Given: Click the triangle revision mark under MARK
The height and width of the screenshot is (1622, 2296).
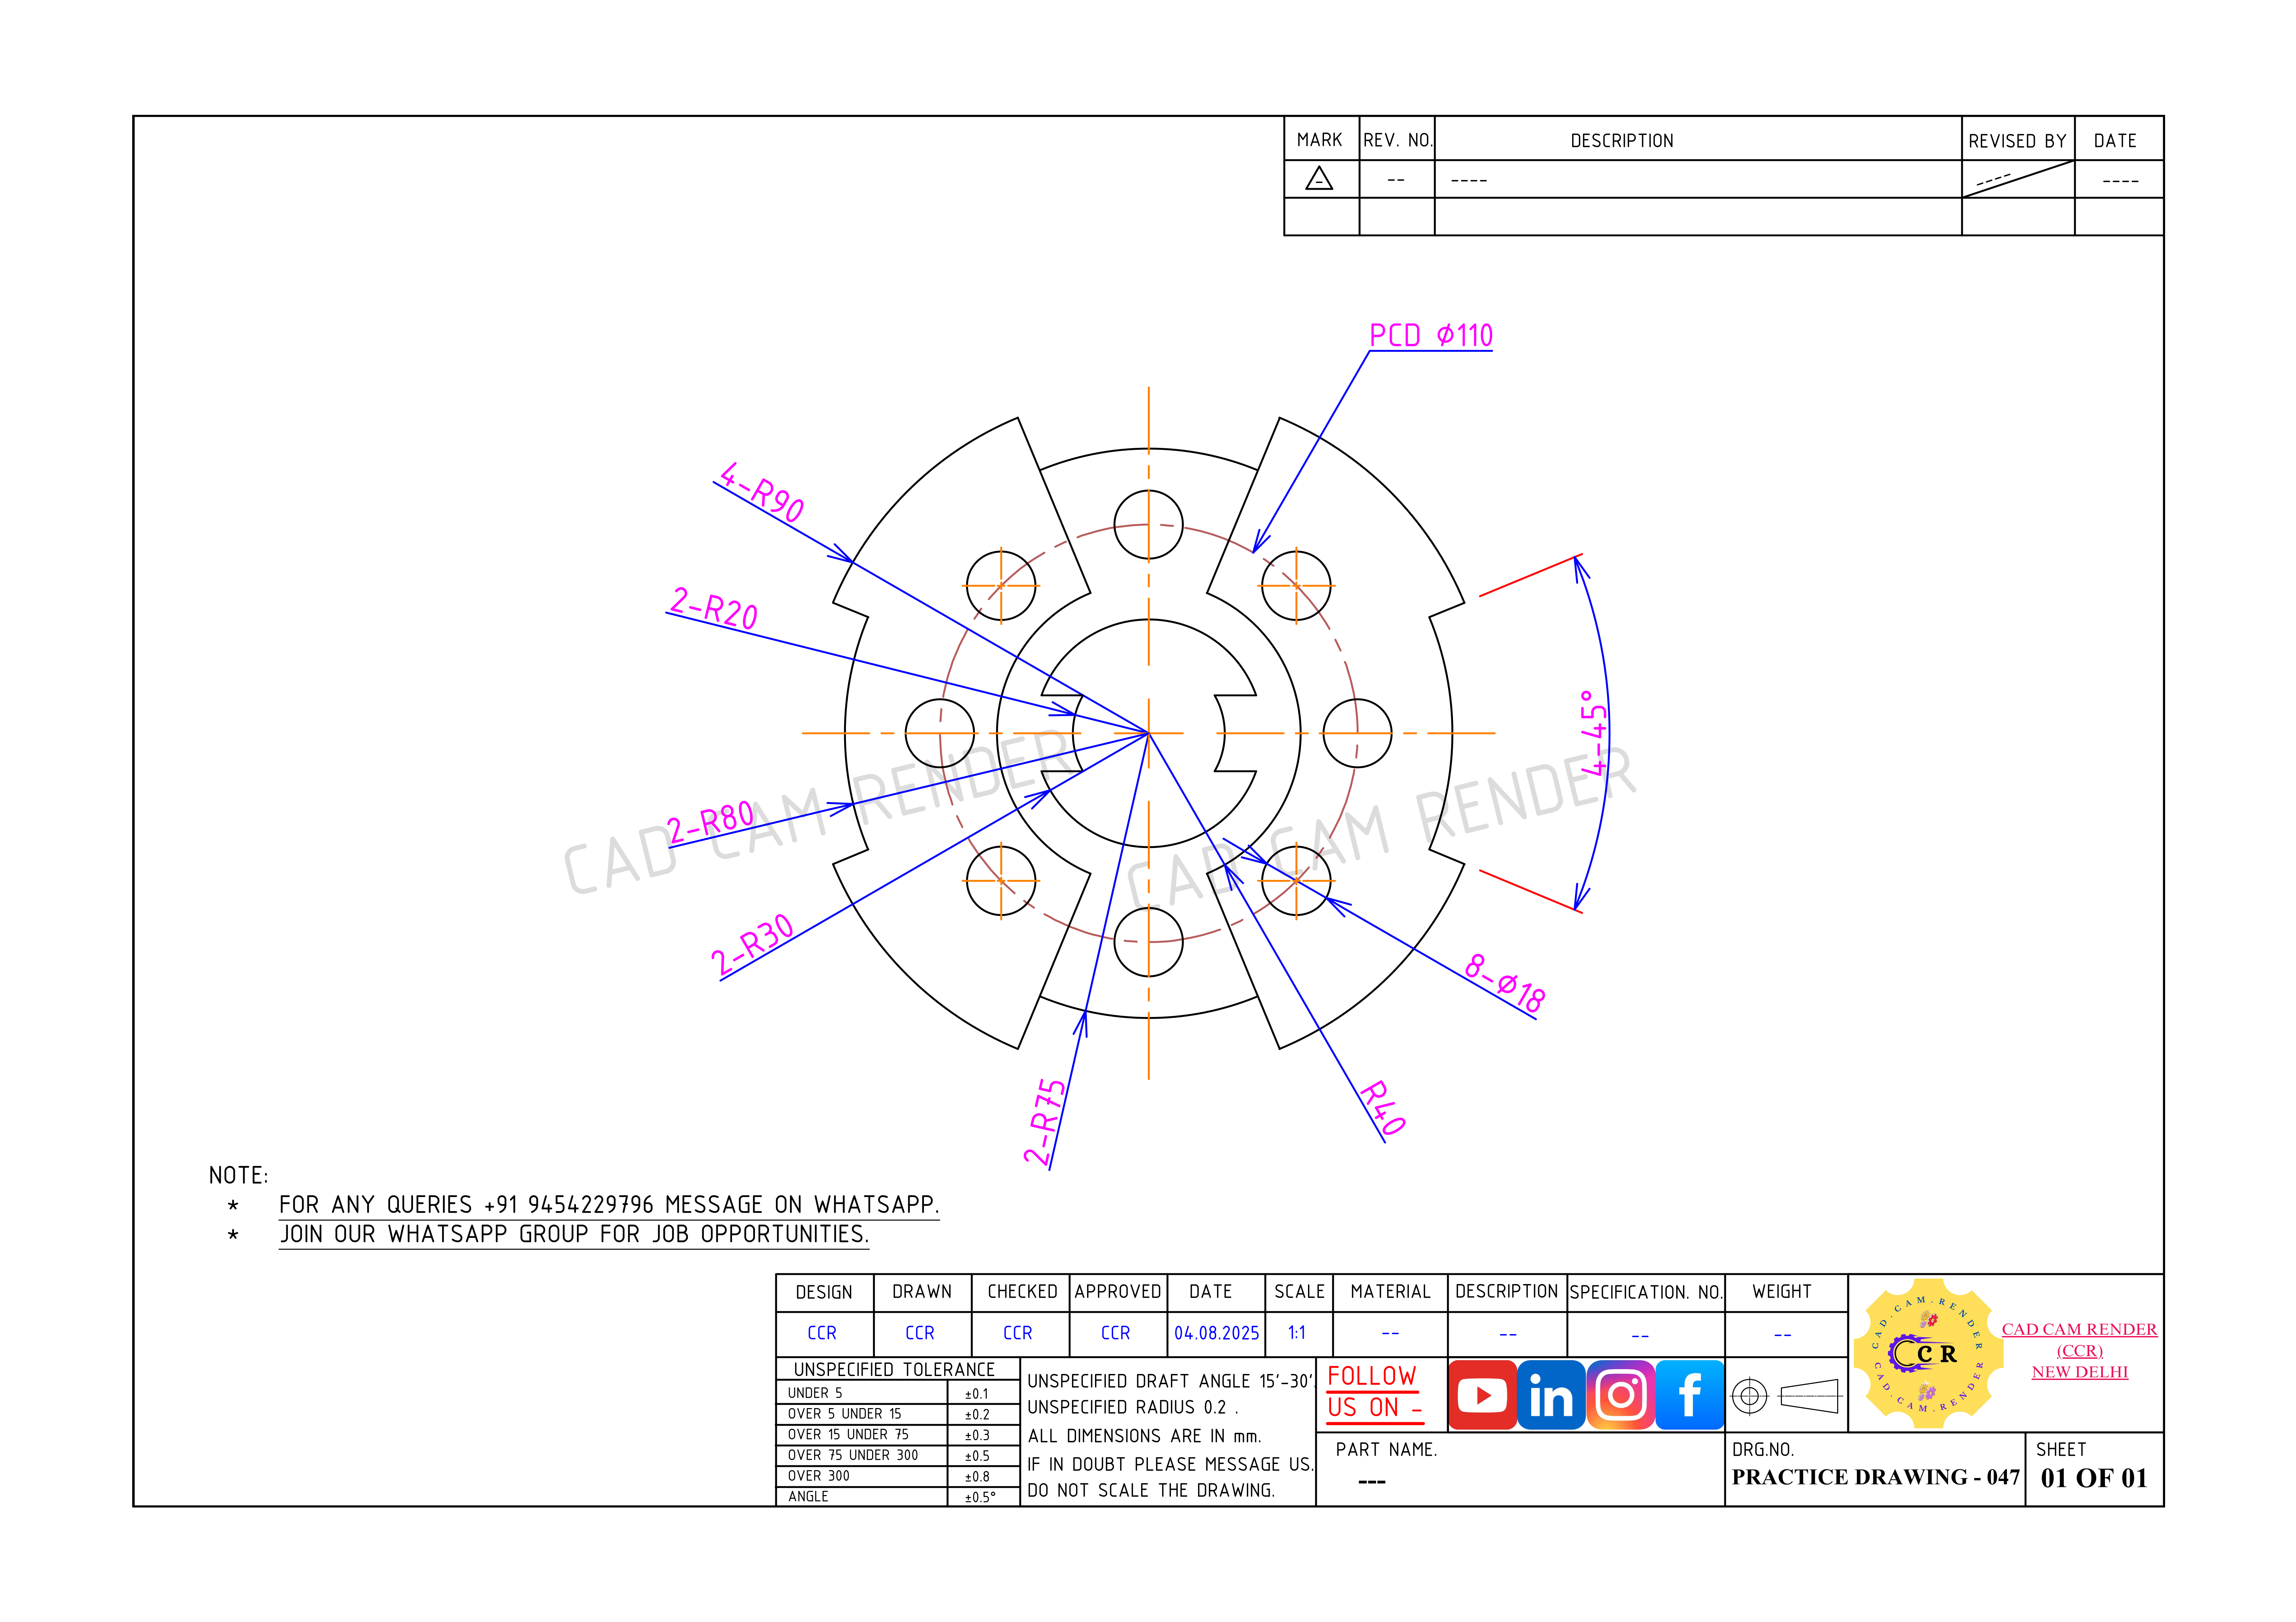Looking at the screenshot, I should [1319, 179].
